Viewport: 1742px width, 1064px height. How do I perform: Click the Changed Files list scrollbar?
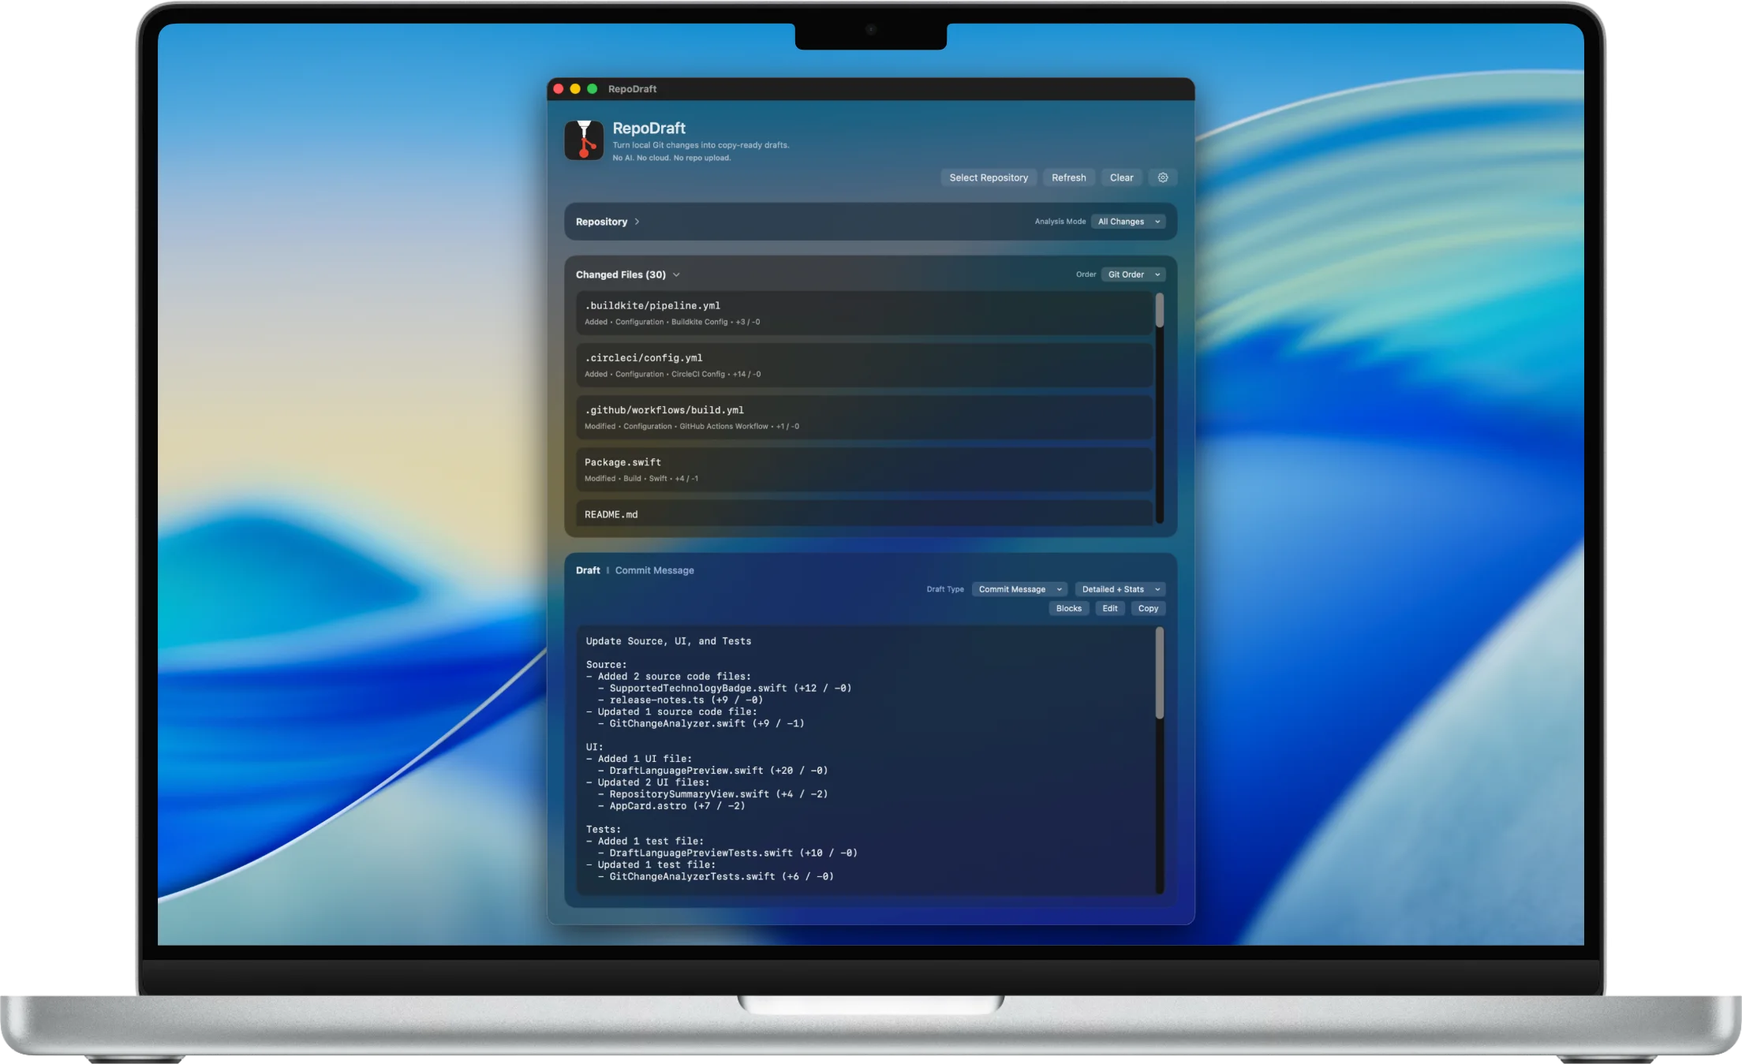point(1160,310)
